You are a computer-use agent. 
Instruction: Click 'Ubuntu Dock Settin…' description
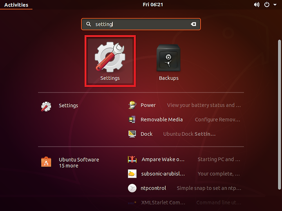point(189,134)
